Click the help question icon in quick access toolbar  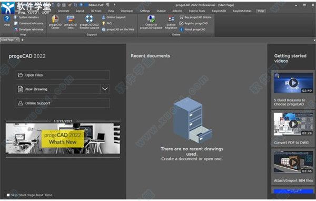[x=81, y=5]
